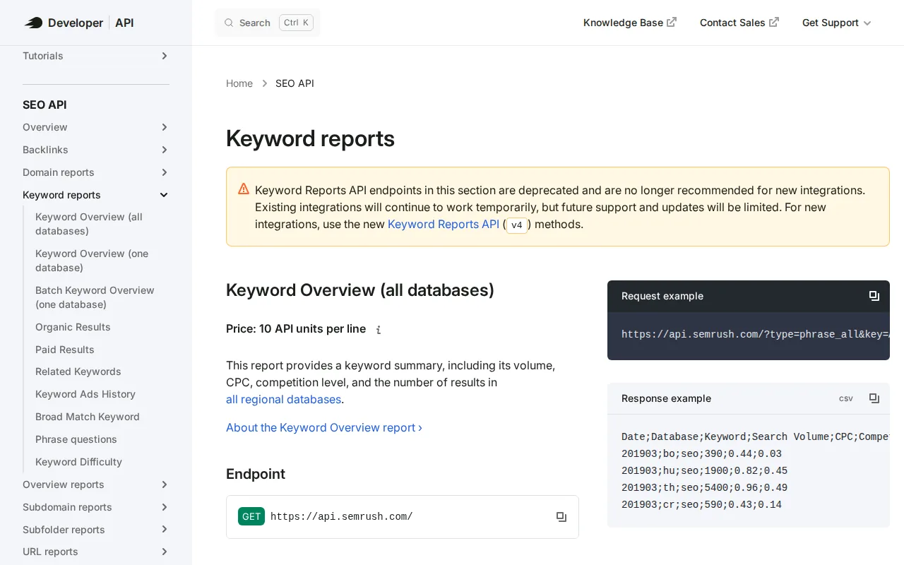Click the v4 version badge
Screen dimensions: 904x565
click(517, 225)
